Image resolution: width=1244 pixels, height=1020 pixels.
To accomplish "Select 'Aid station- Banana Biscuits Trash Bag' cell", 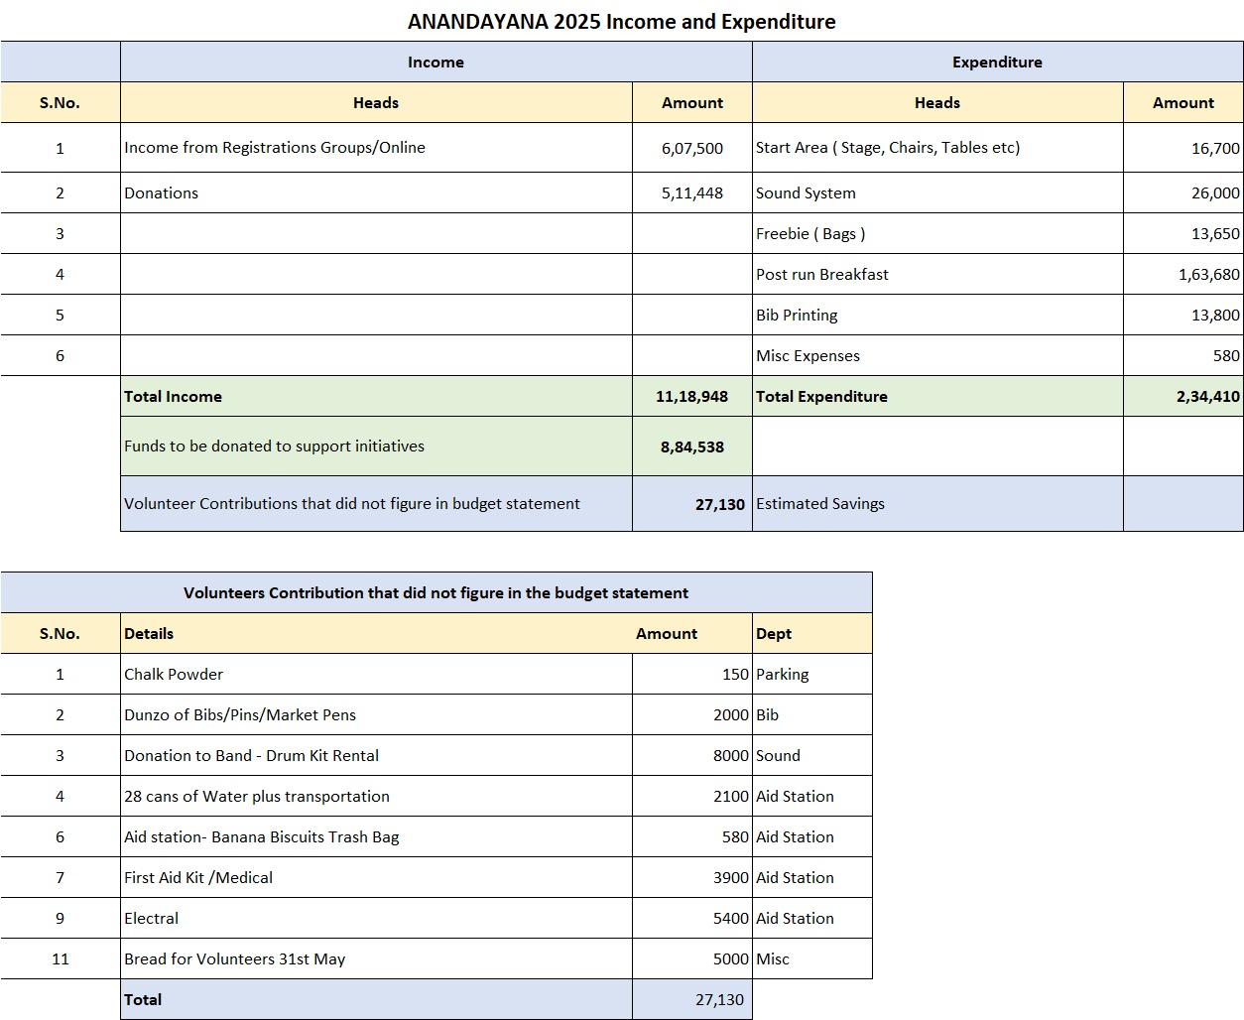I will tap(376, 836).
